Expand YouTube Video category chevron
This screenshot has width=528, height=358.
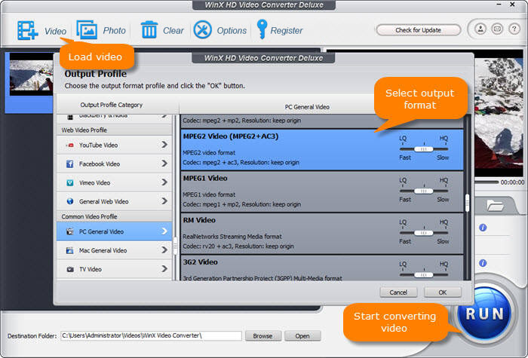coord(164,145)
